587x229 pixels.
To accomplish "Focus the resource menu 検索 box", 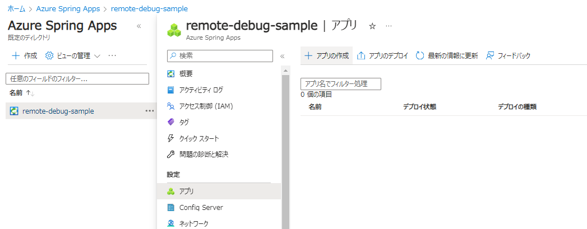I will click(x=220, y=55).
